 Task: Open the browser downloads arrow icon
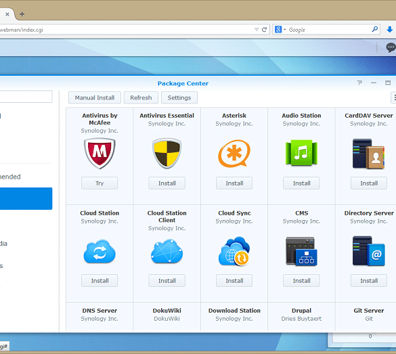point(390,30)
